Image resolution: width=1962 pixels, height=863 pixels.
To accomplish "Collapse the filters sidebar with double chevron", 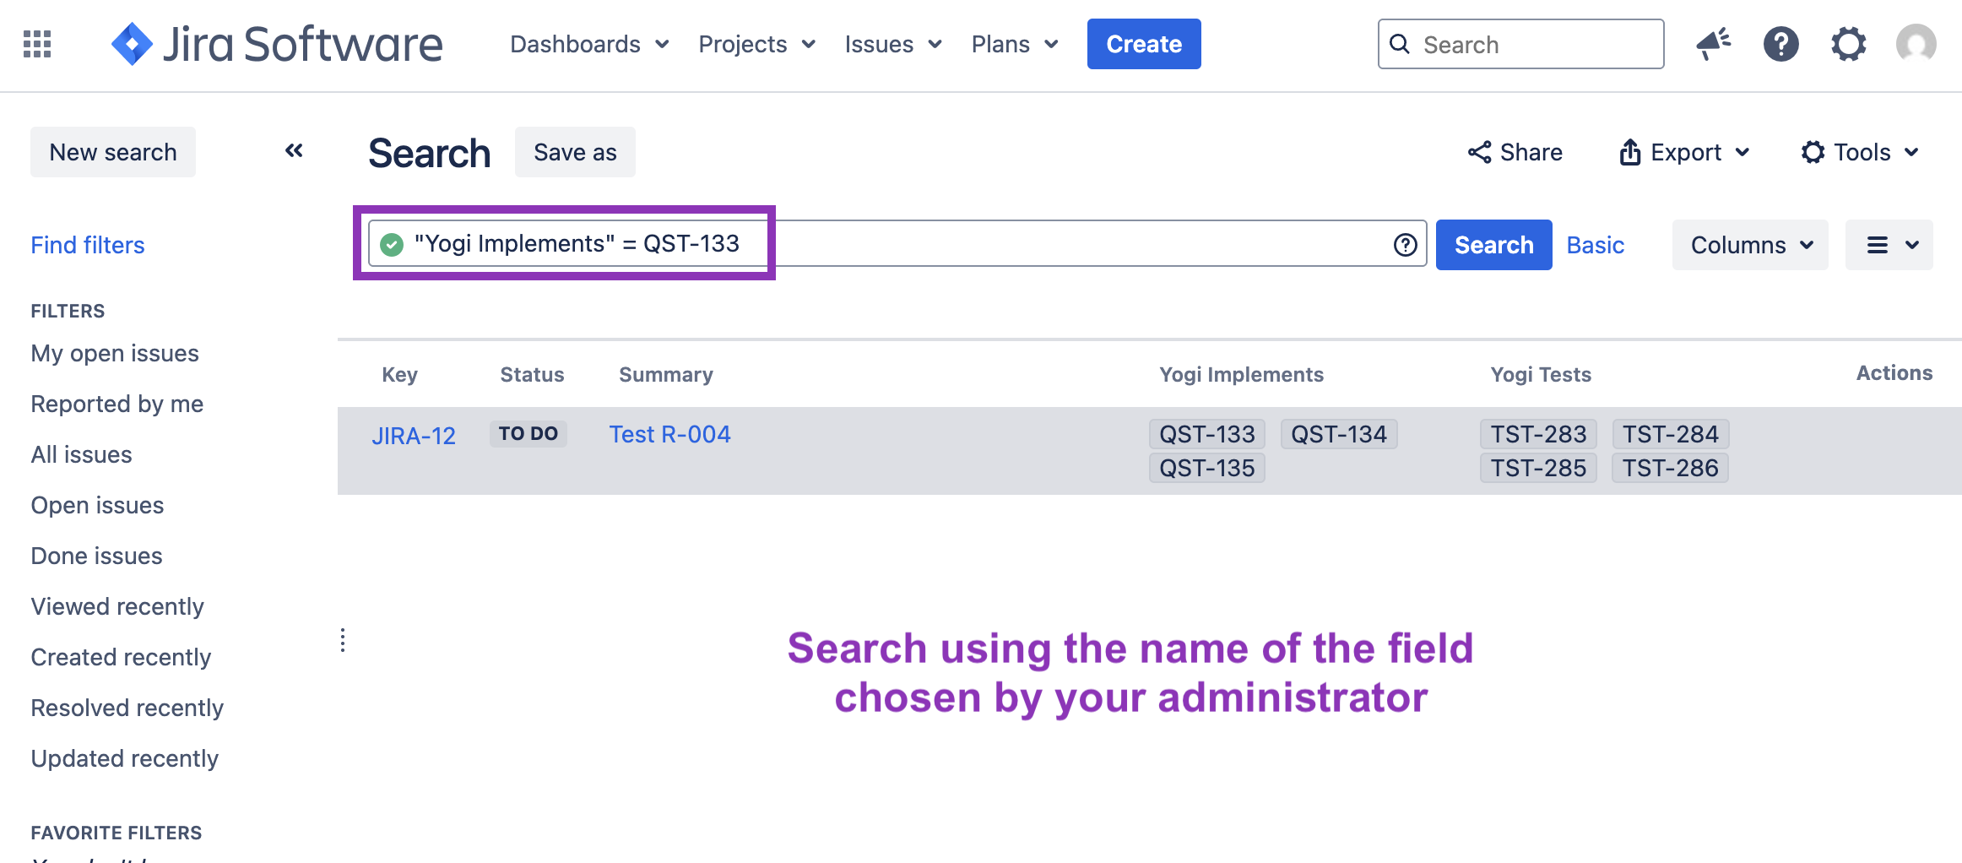I will pos(294,151).
